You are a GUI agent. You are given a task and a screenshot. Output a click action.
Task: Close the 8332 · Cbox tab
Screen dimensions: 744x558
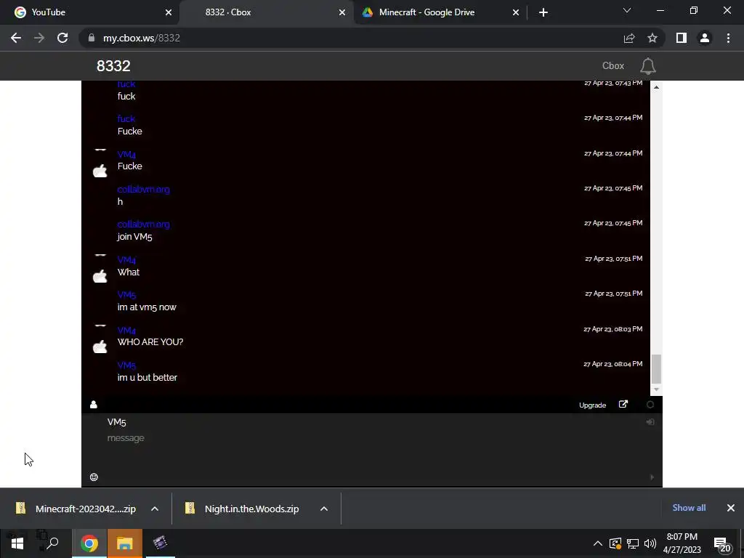(x=342, y=13)
